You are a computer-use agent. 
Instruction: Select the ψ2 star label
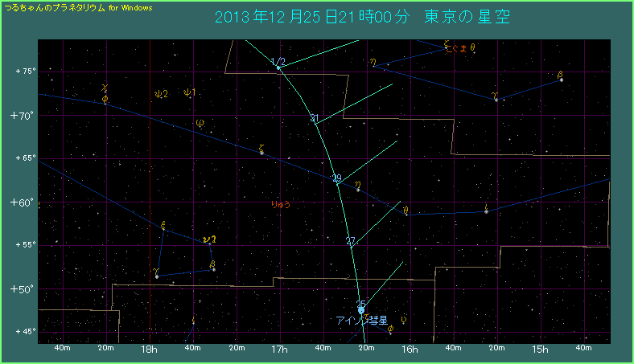coord(161,94)
